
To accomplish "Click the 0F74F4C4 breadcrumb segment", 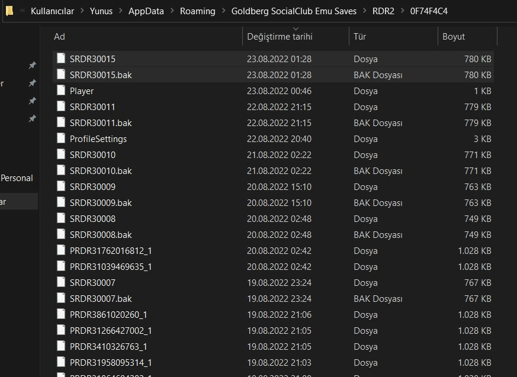I will tap(429, 11).
